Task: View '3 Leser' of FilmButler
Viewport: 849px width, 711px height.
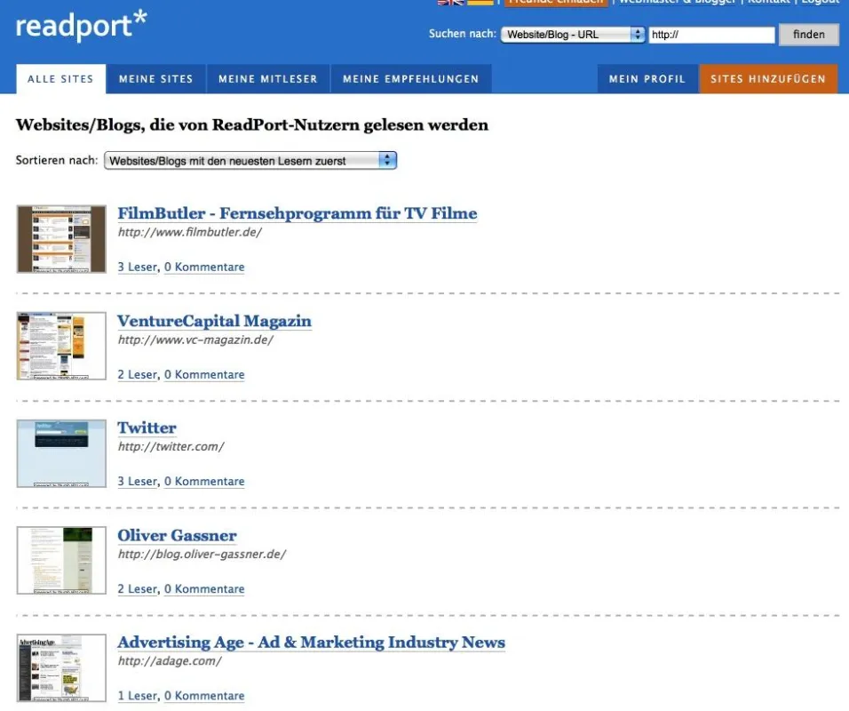Action: tap(137, 268)
